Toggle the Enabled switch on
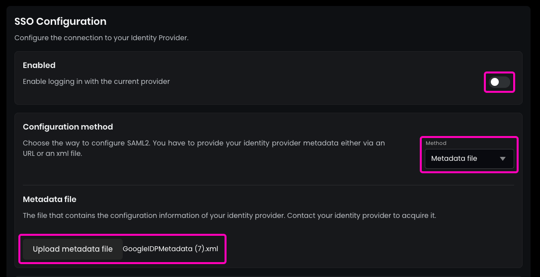This screenshot has width=540, height=277. coord(499,82)
